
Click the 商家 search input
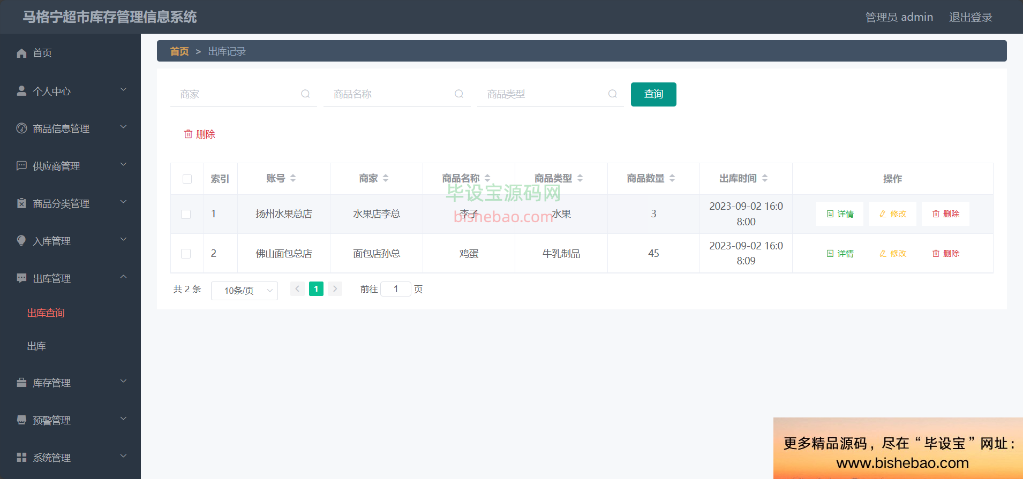pyautogui.click(x=244, y=94)
